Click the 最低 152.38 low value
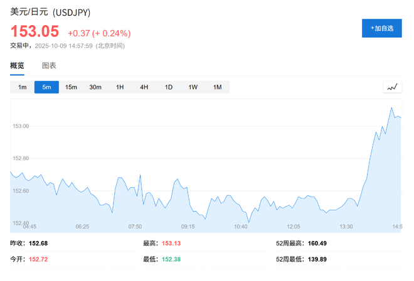This screenshot has height=281, width=414. point(171,258)
